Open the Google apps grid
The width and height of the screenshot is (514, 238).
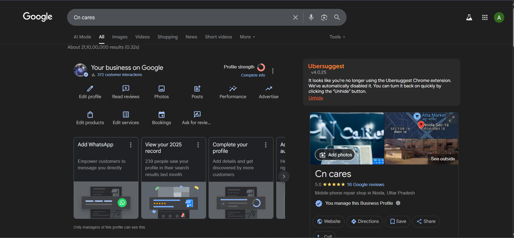[485, 18]
